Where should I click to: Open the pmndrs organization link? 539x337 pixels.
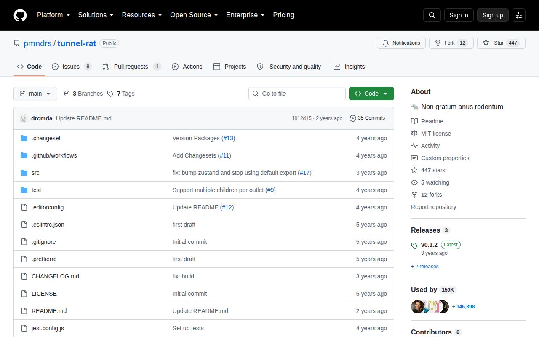(x=37, y=43)
